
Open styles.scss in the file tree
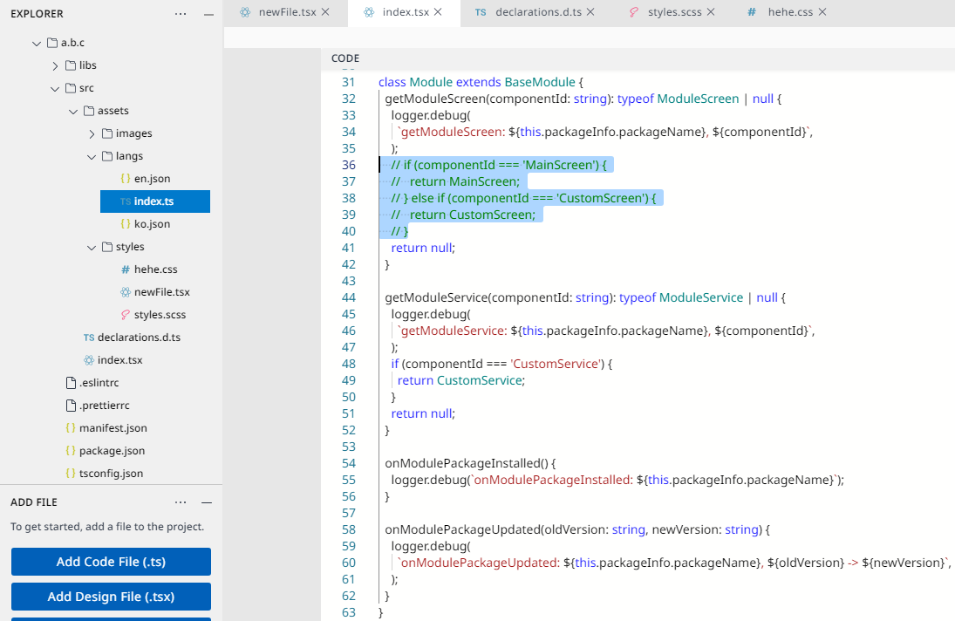pos(160,315)
